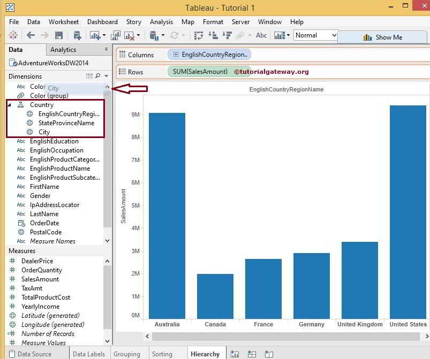Click the Sort ascending toolbar icon
This screenshot has width=430, height=359.
pyautogui.click(x=213, y=35)
